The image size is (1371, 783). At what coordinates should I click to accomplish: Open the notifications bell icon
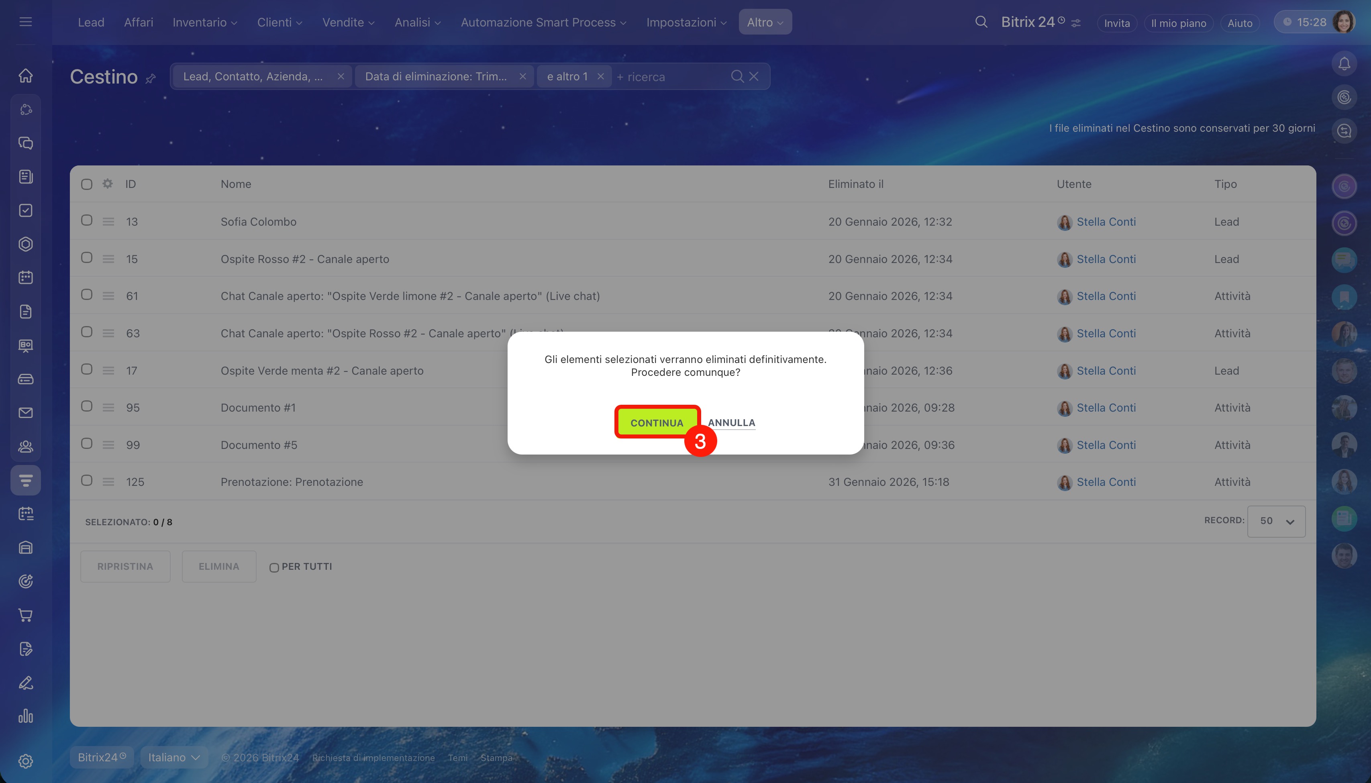point(1344,64)
